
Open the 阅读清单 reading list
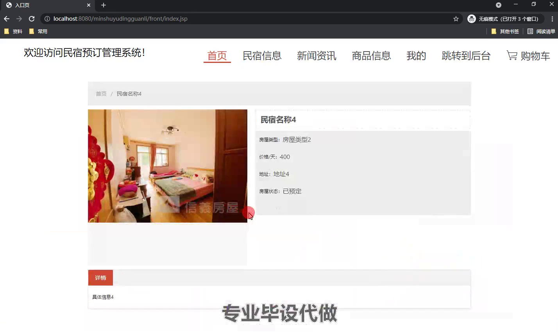coord(541,31)
